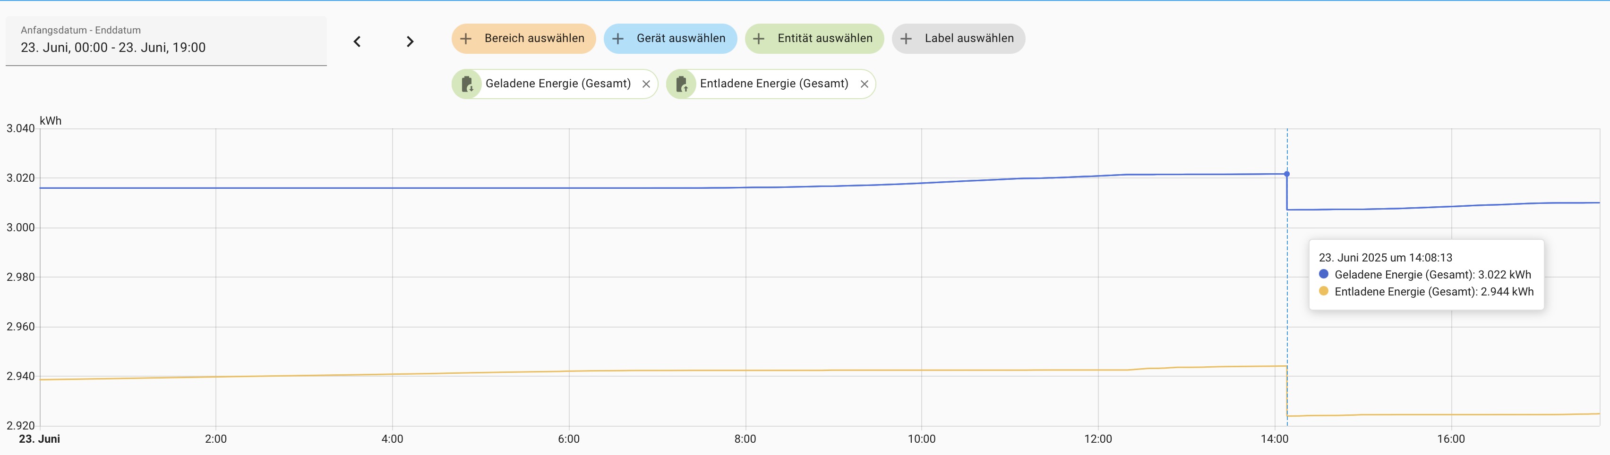1610x455 pixels.
Task: Click battery icon on Entladene Energie chip
Action: (681, 84)
